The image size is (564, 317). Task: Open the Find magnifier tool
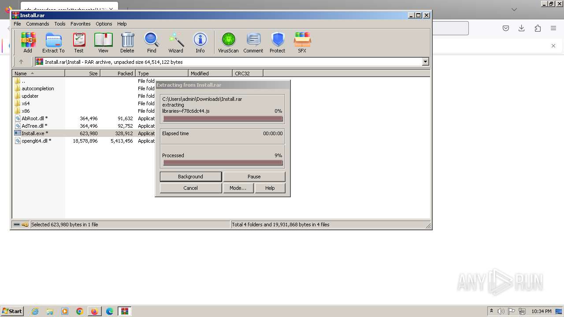(x=152, y=43)
